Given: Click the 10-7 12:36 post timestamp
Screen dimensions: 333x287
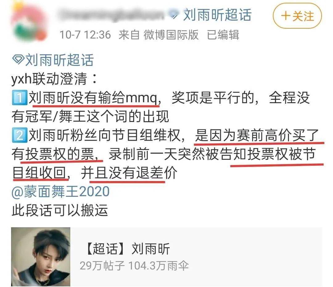Looking at the screenshot, I should click(x=85, y=35).
